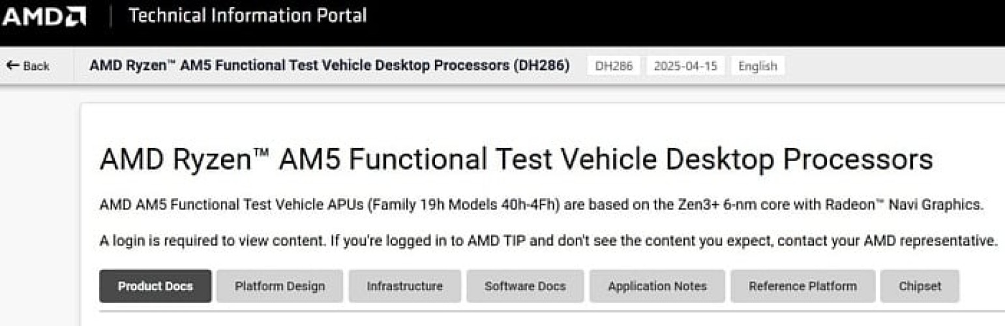Image resolution: width=1005 pixels, height=326 pixels.
Task: Open the Chipset tab
Action: tap(920, 286)
